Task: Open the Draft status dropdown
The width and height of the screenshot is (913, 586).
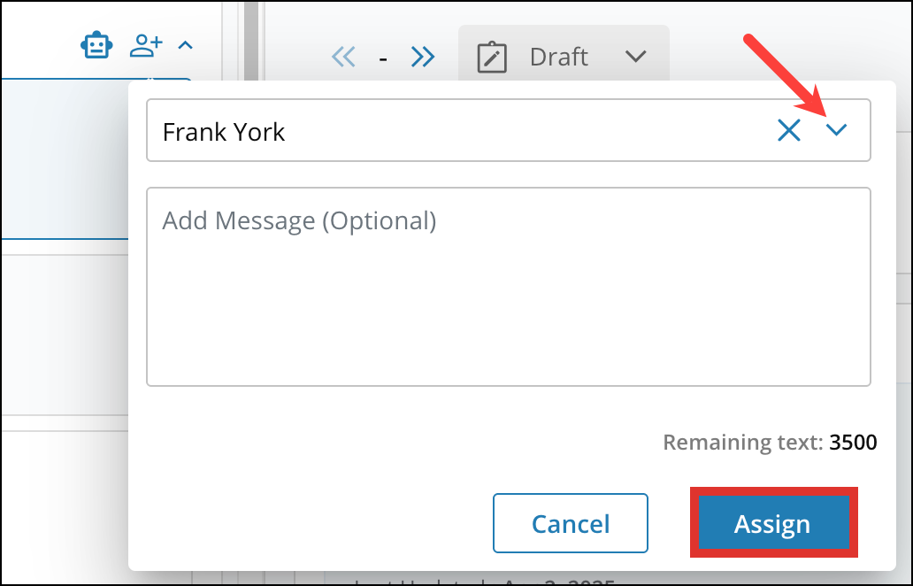Action: point(636,57)
